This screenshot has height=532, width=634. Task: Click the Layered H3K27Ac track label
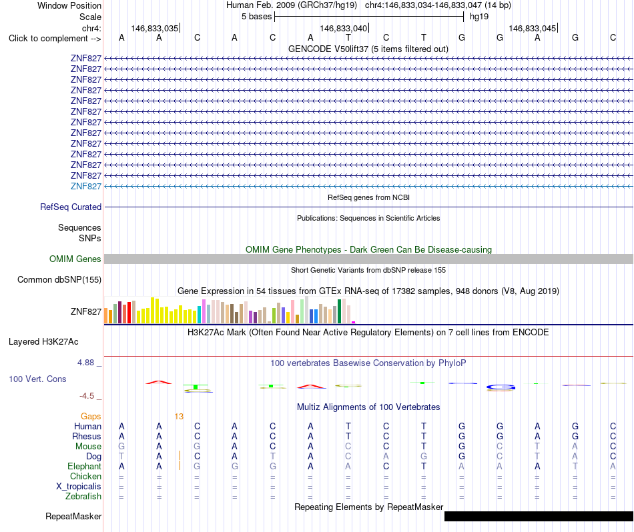click(x=43, y=342)
